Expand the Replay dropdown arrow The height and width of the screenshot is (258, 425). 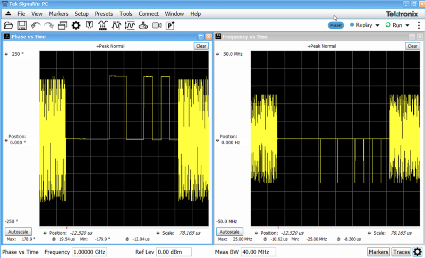[377, 25]
